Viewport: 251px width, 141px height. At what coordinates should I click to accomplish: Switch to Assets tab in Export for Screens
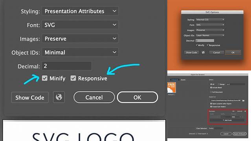point(183,80)
